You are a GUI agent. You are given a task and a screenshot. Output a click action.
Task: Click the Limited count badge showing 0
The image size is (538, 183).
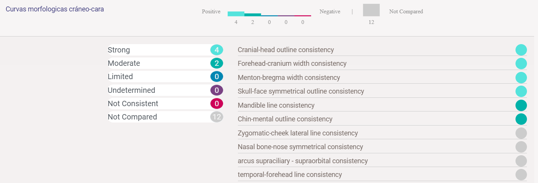click(x=217, y=77)
